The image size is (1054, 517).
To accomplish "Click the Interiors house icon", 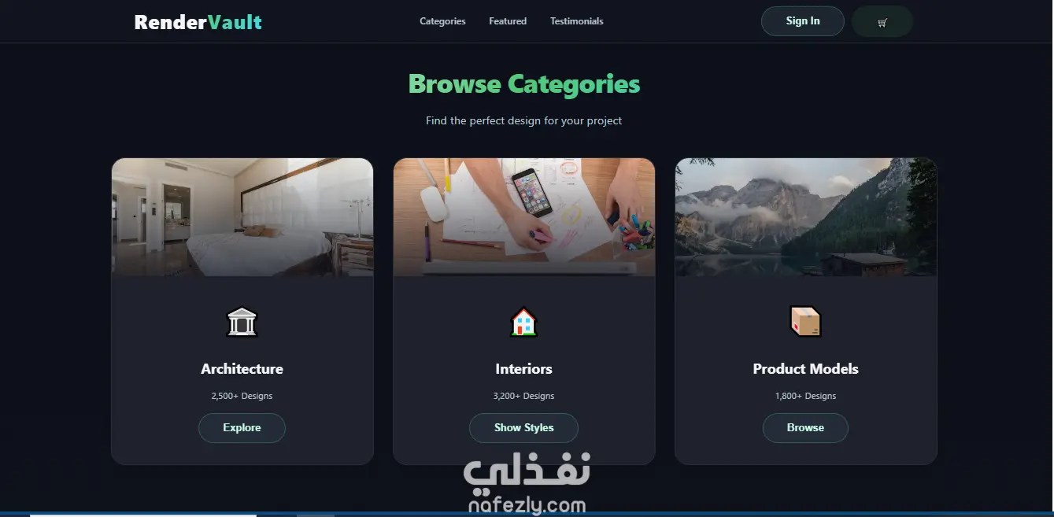I will click(523, 322).
